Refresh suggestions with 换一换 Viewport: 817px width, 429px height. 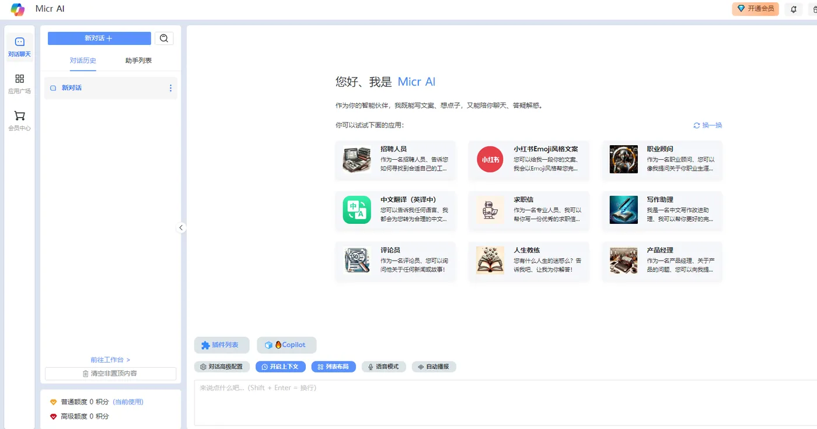pyautogui.click(x=707, y=125)
